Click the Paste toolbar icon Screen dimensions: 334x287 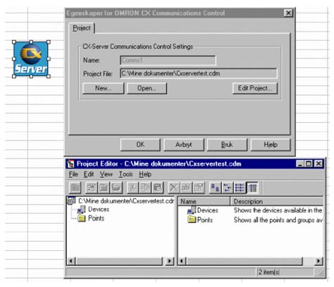157,188
